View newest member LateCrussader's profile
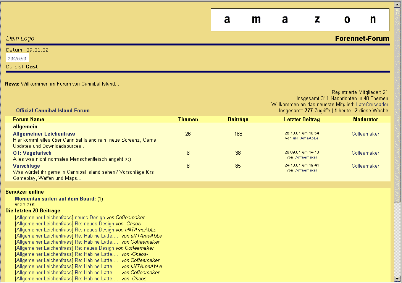This screenshot has height=283, width=402. pyautogui.click(x=372, y=104)
